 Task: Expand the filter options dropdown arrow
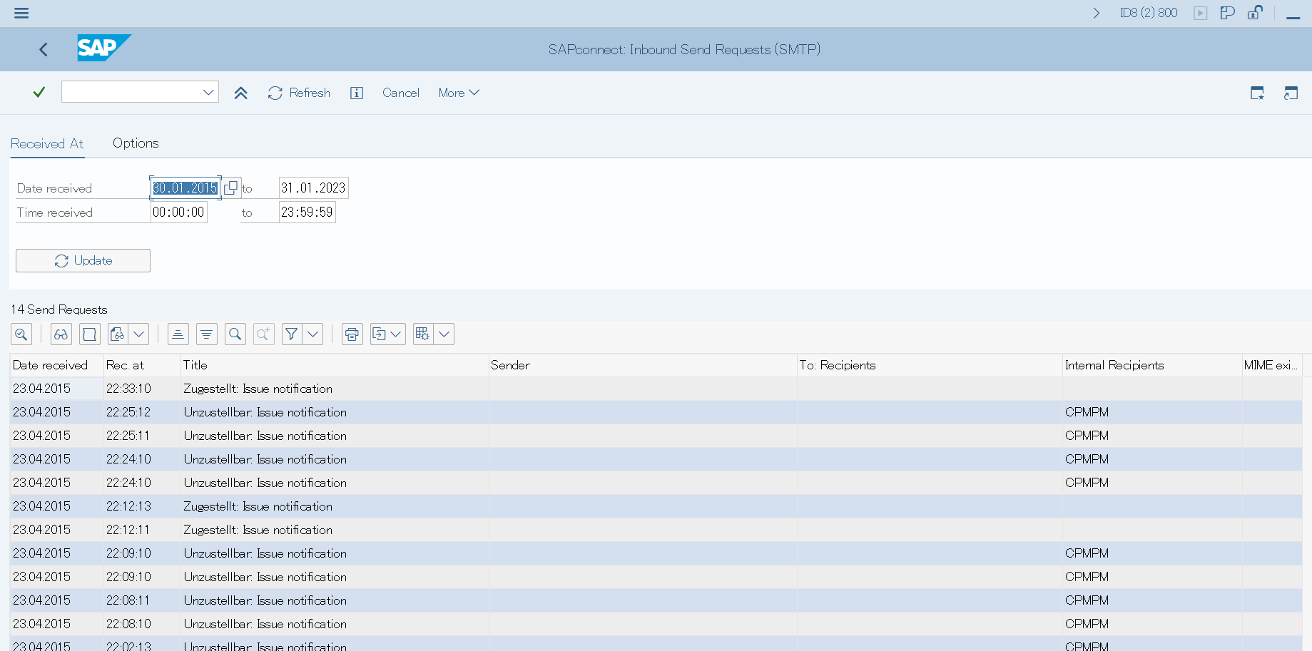tap(313, 334)
